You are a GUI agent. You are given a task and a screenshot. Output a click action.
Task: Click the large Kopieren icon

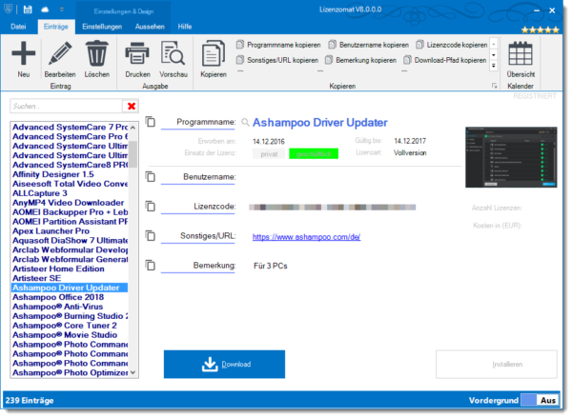click(x=214, y=59)
